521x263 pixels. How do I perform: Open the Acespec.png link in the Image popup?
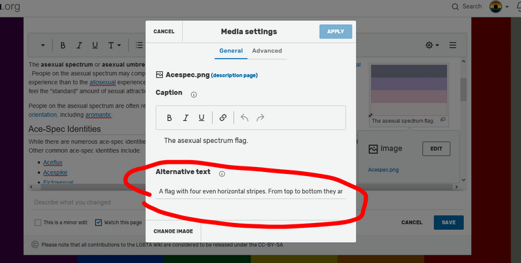(384, 170)
